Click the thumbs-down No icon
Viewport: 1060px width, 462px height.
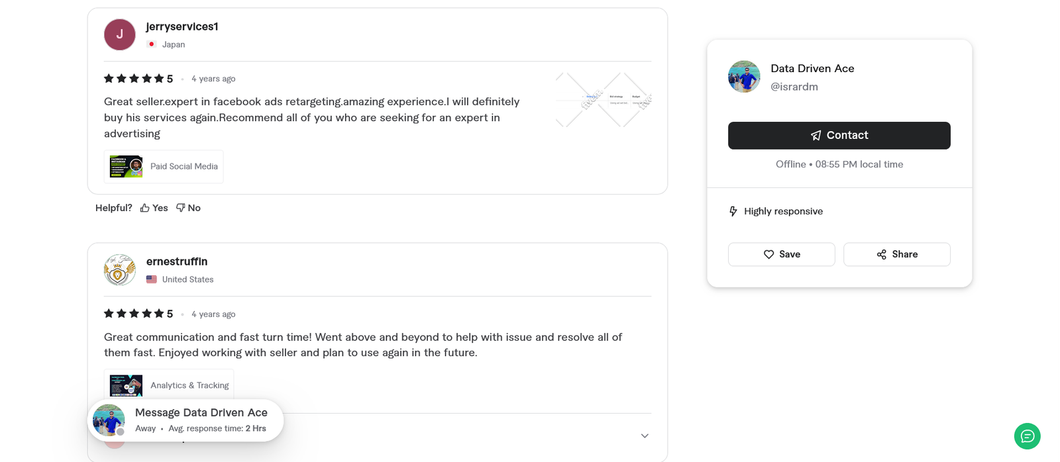pos(179,207)
